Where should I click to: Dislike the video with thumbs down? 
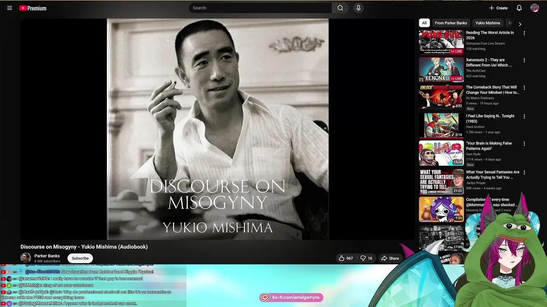pyautogui.click(x=367, y=258)
